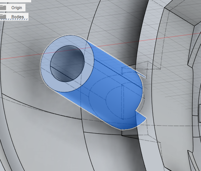Click the Origin folder icon
Screen dimensions: 201x171
coord(3,8)
